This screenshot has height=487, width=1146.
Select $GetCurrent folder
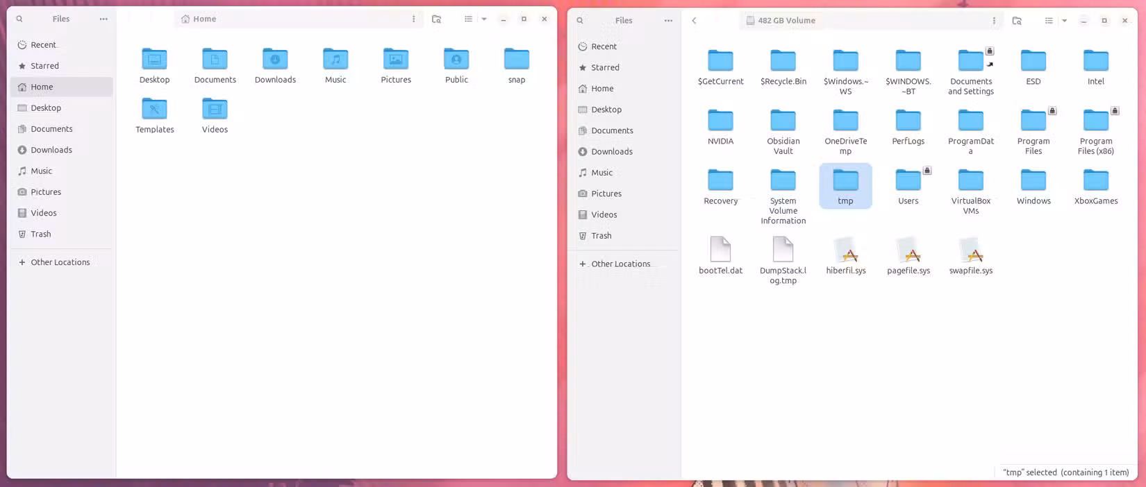coord(720,67)
